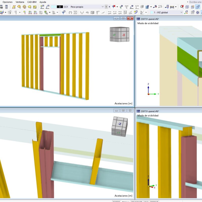Switch to solid box display mode
The image size is (202, 202).
click(192, 7)
